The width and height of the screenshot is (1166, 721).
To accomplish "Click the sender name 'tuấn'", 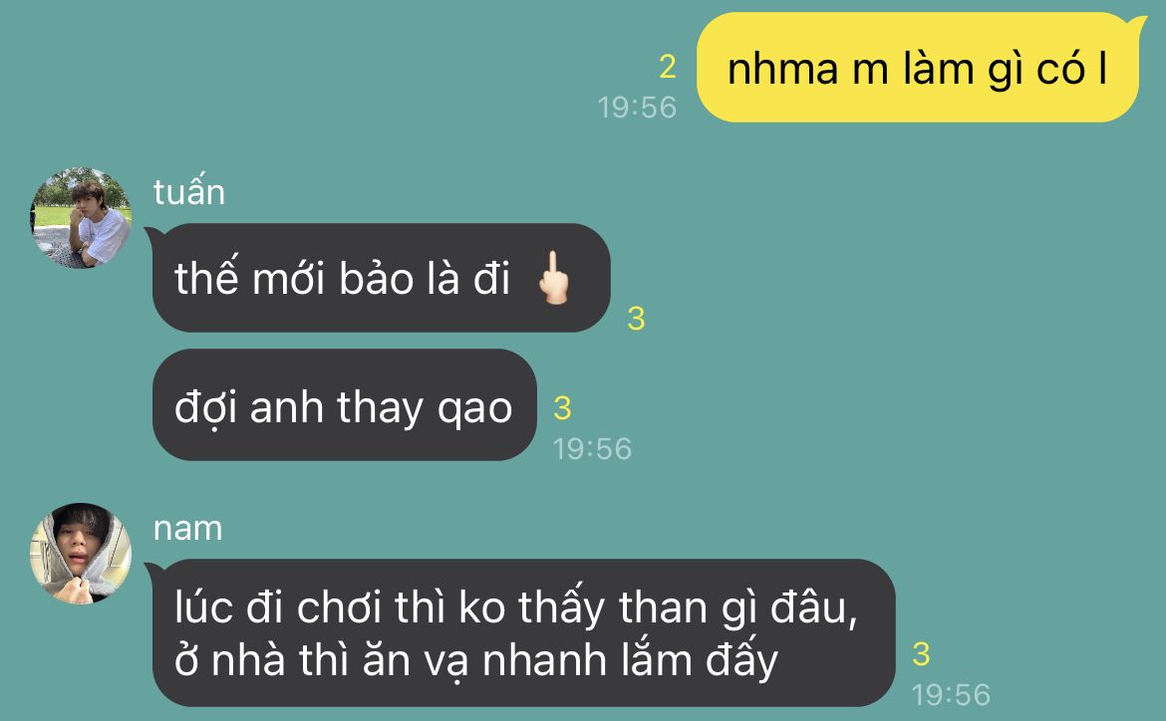I will (x=189, y=192).
